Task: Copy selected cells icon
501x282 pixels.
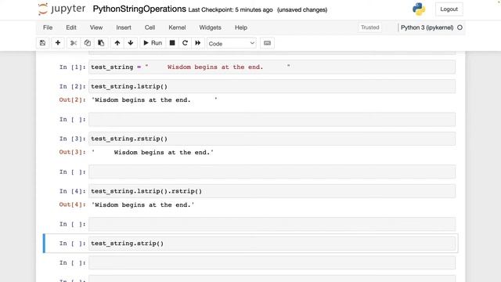Action: coord(87,43)
